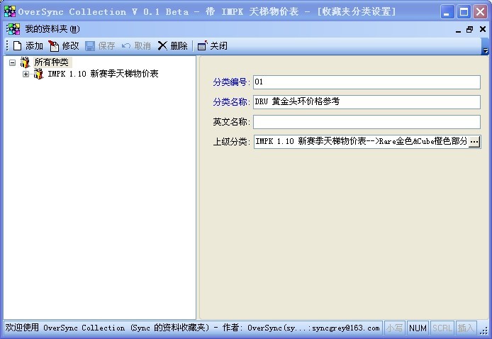The image size is (492, 339).
Task: Close the inner 收藏夹分类设置 child window
Action: pos(483,29)
